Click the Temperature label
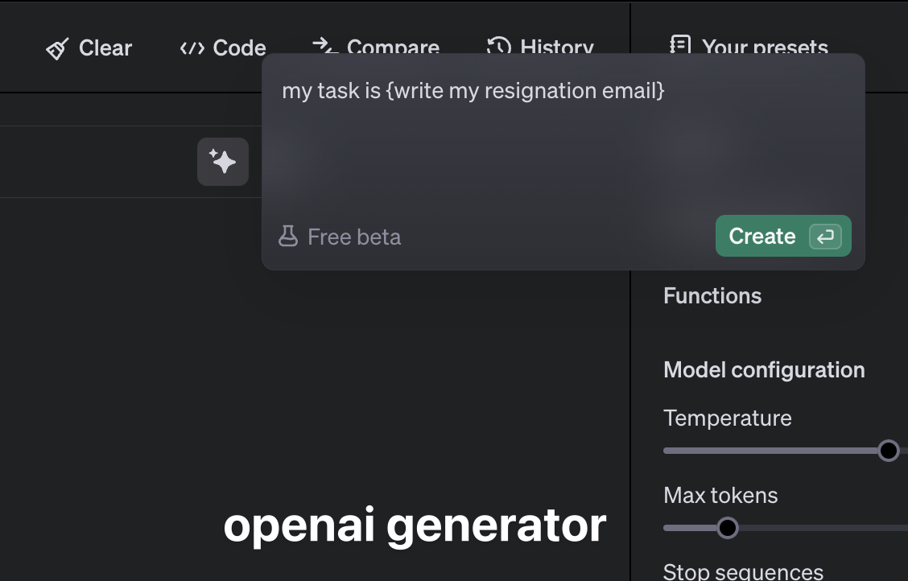The image size is (908, 581). click(728, 418)
